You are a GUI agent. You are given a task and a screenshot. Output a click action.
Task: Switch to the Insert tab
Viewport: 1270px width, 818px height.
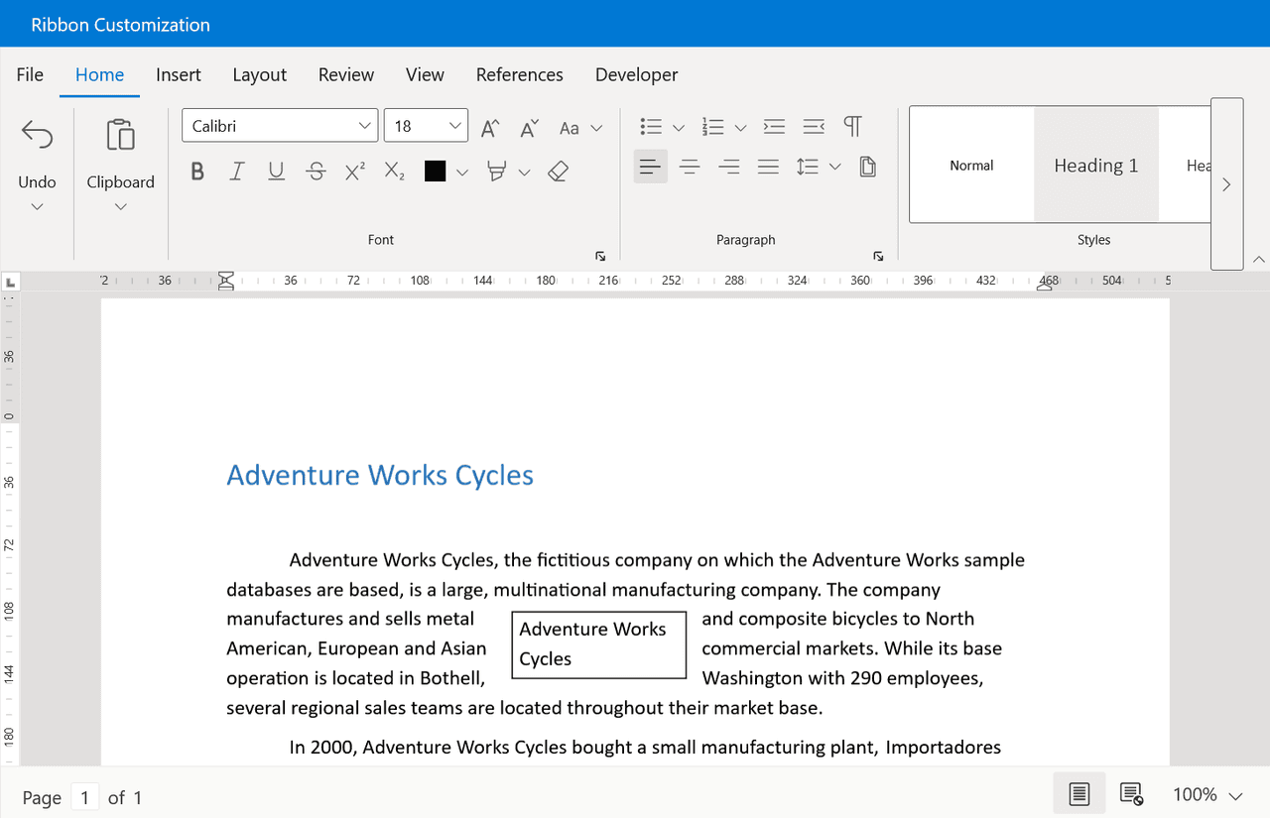pyautogui.click(x=179, y=74)
